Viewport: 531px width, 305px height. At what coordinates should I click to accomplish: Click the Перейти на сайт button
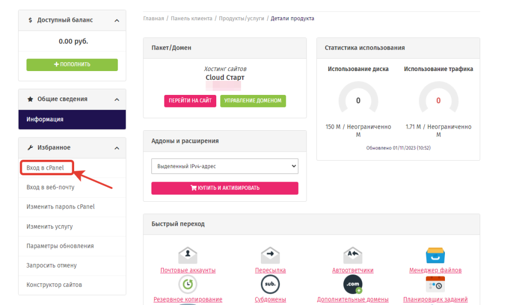pos(190,101)
